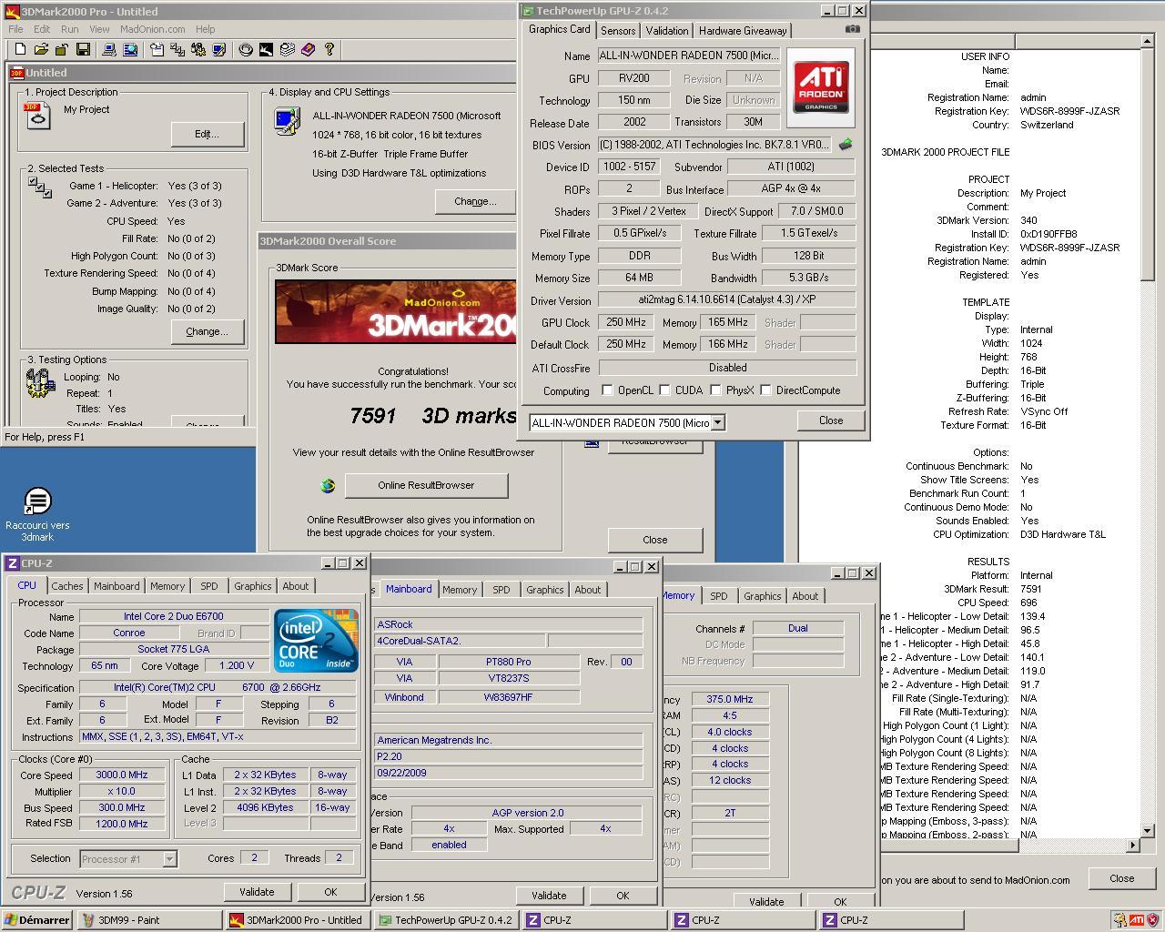Open the File menu in 3DMark2000
The height and width of the screenshot is (932, 1165).
point(15,29)
